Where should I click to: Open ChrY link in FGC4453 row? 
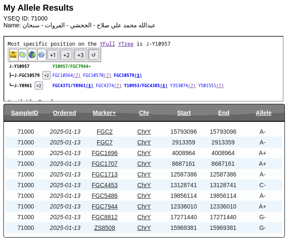point(144,185)
